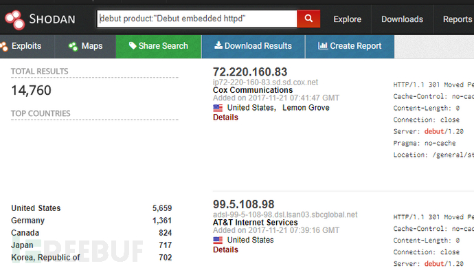Click the green Maps icon
474x268 pixels.
click(73, 46)
